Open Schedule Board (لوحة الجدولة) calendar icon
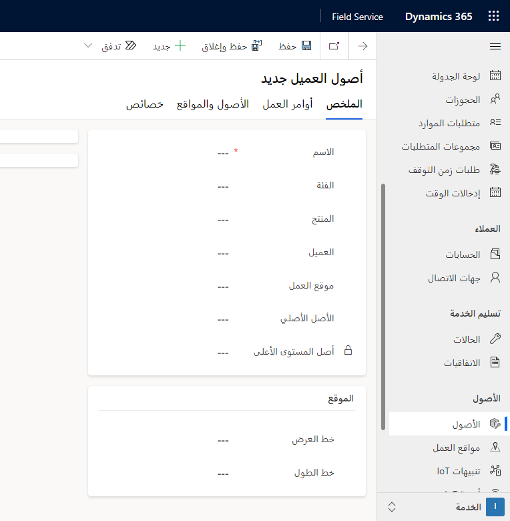 pos(495,75)
